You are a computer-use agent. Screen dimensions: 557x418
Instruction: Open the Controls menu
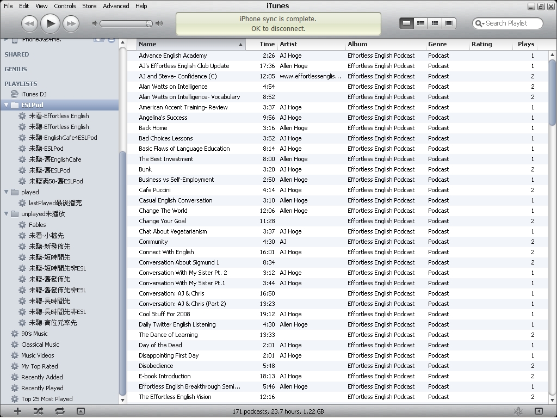click(x=65, y=6)
